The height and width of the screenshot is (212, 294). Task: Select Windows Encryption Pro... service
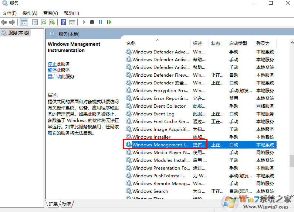pos(201,90)
